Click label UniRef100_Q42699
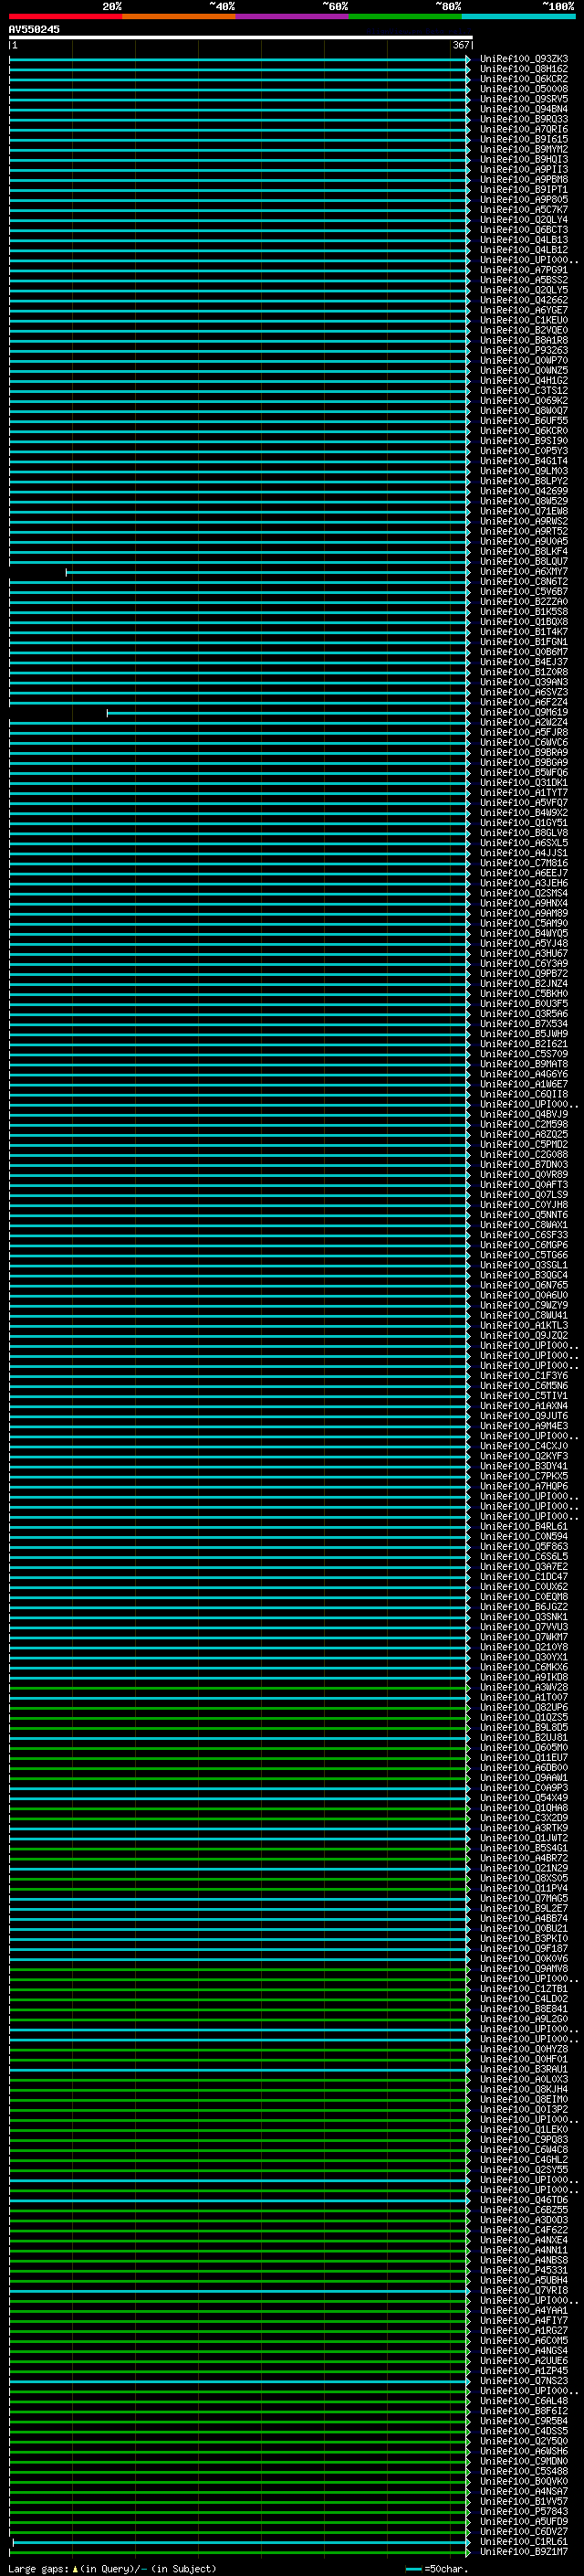This screenshot has height=2576, width=584. (x=523, y=491)
